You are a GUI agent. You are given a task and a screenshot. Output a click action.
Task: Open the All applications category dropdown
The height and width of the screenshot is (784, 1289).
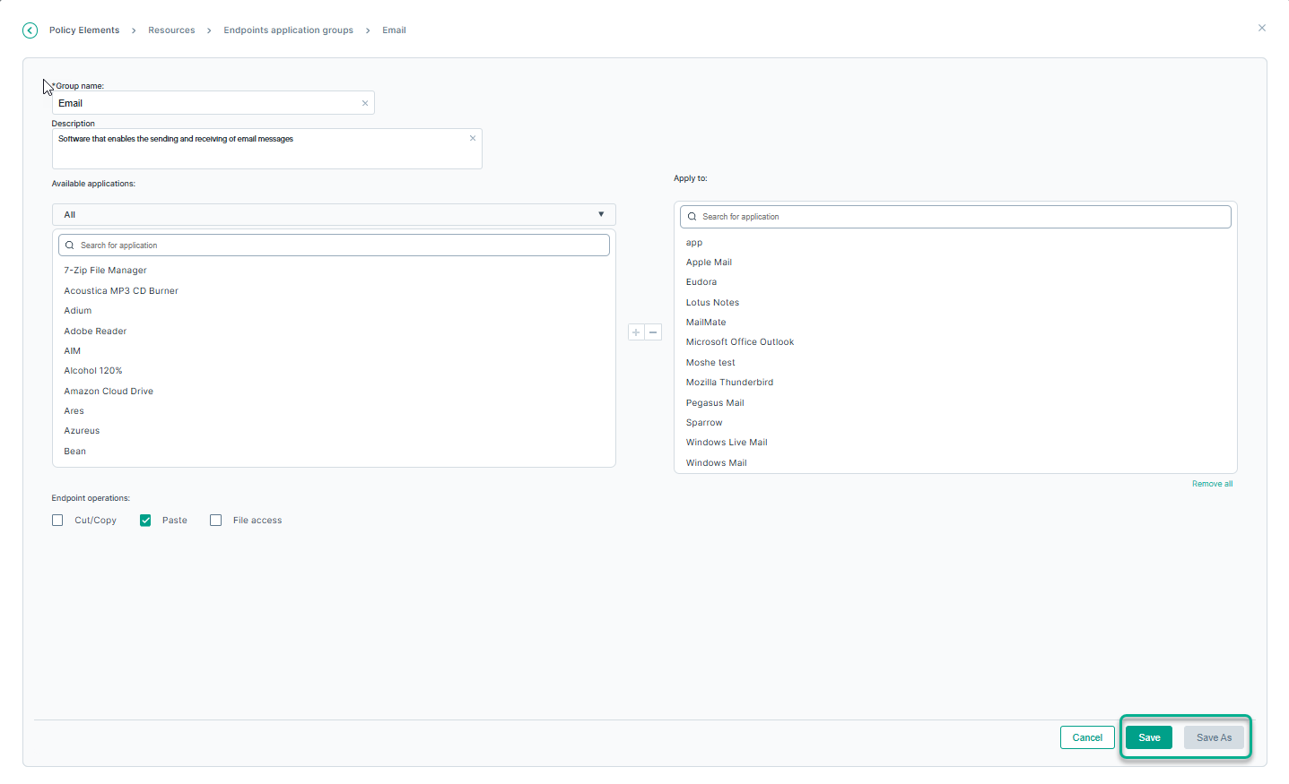pos(334,215)
